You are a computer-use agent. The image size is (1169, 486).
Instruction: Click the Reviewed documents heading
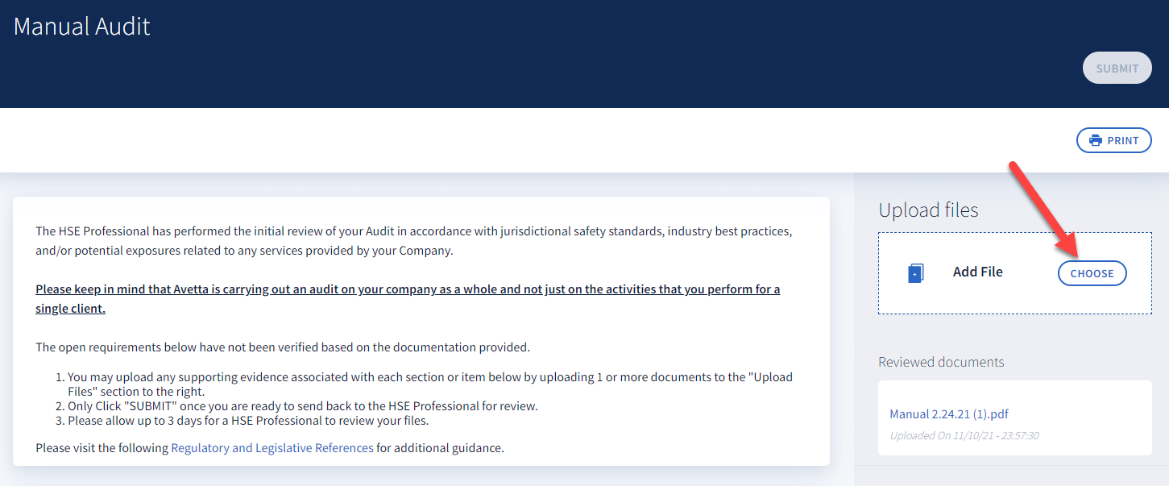(x=941, y=362)
